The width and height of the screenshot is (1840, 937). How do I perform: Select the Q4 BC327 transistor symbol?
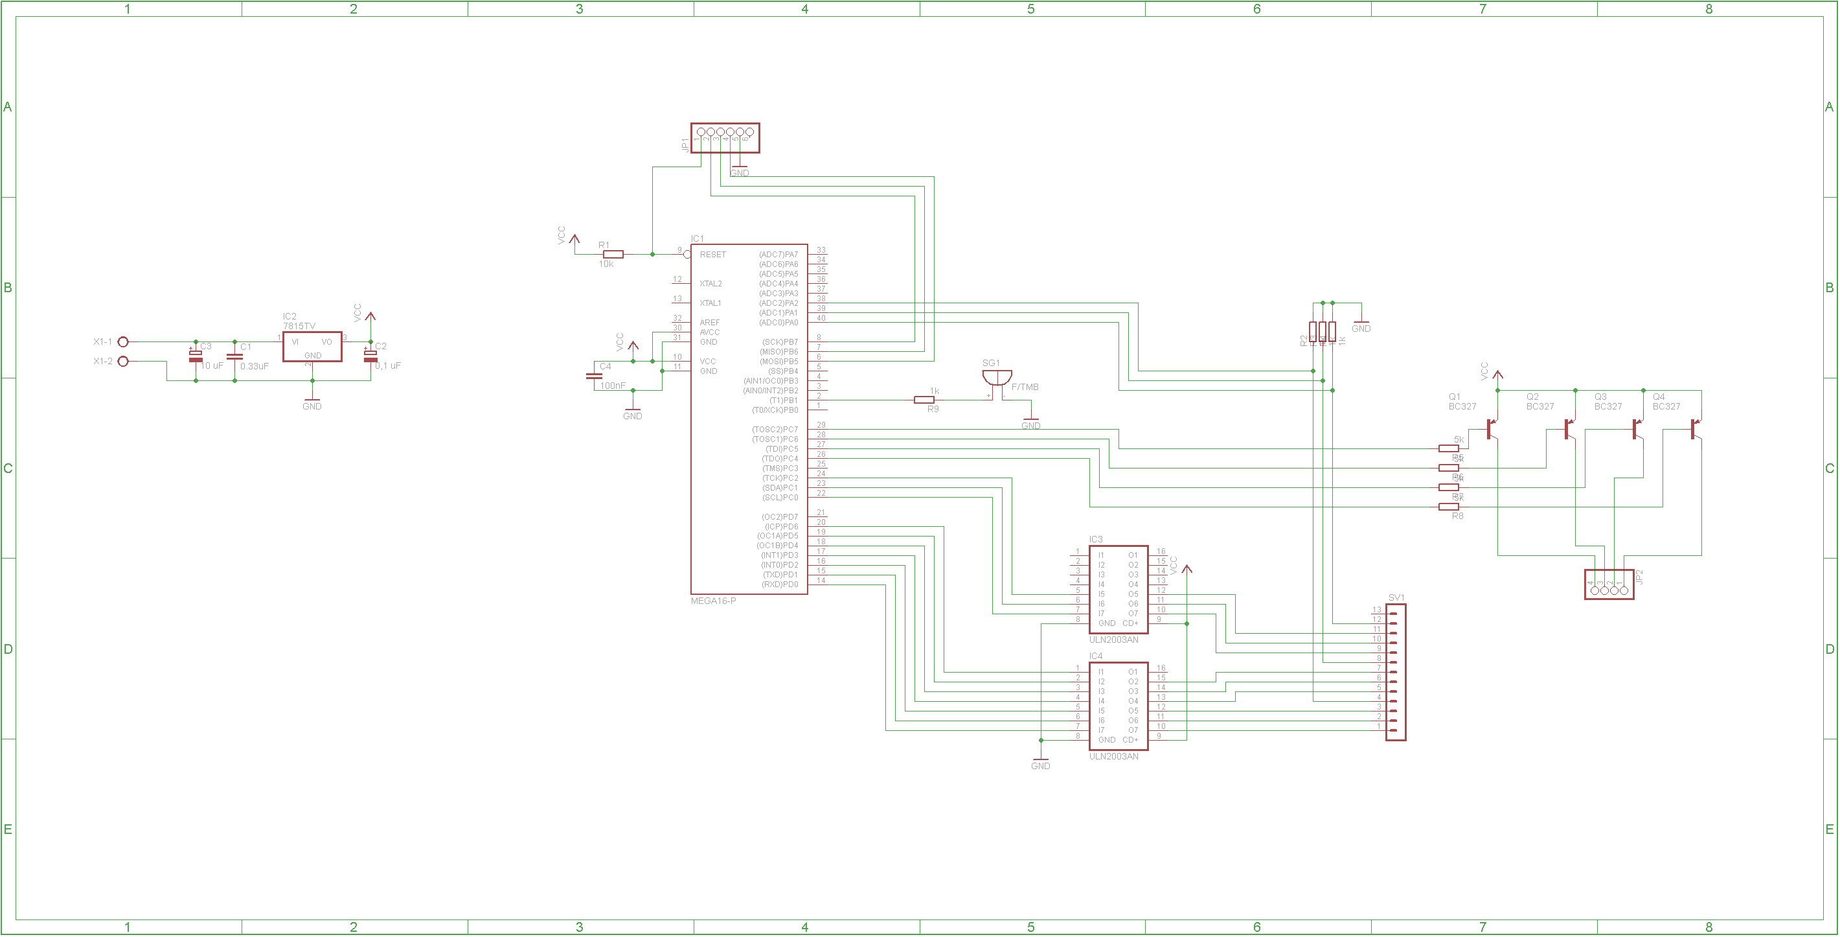[x=1694, y=429]
